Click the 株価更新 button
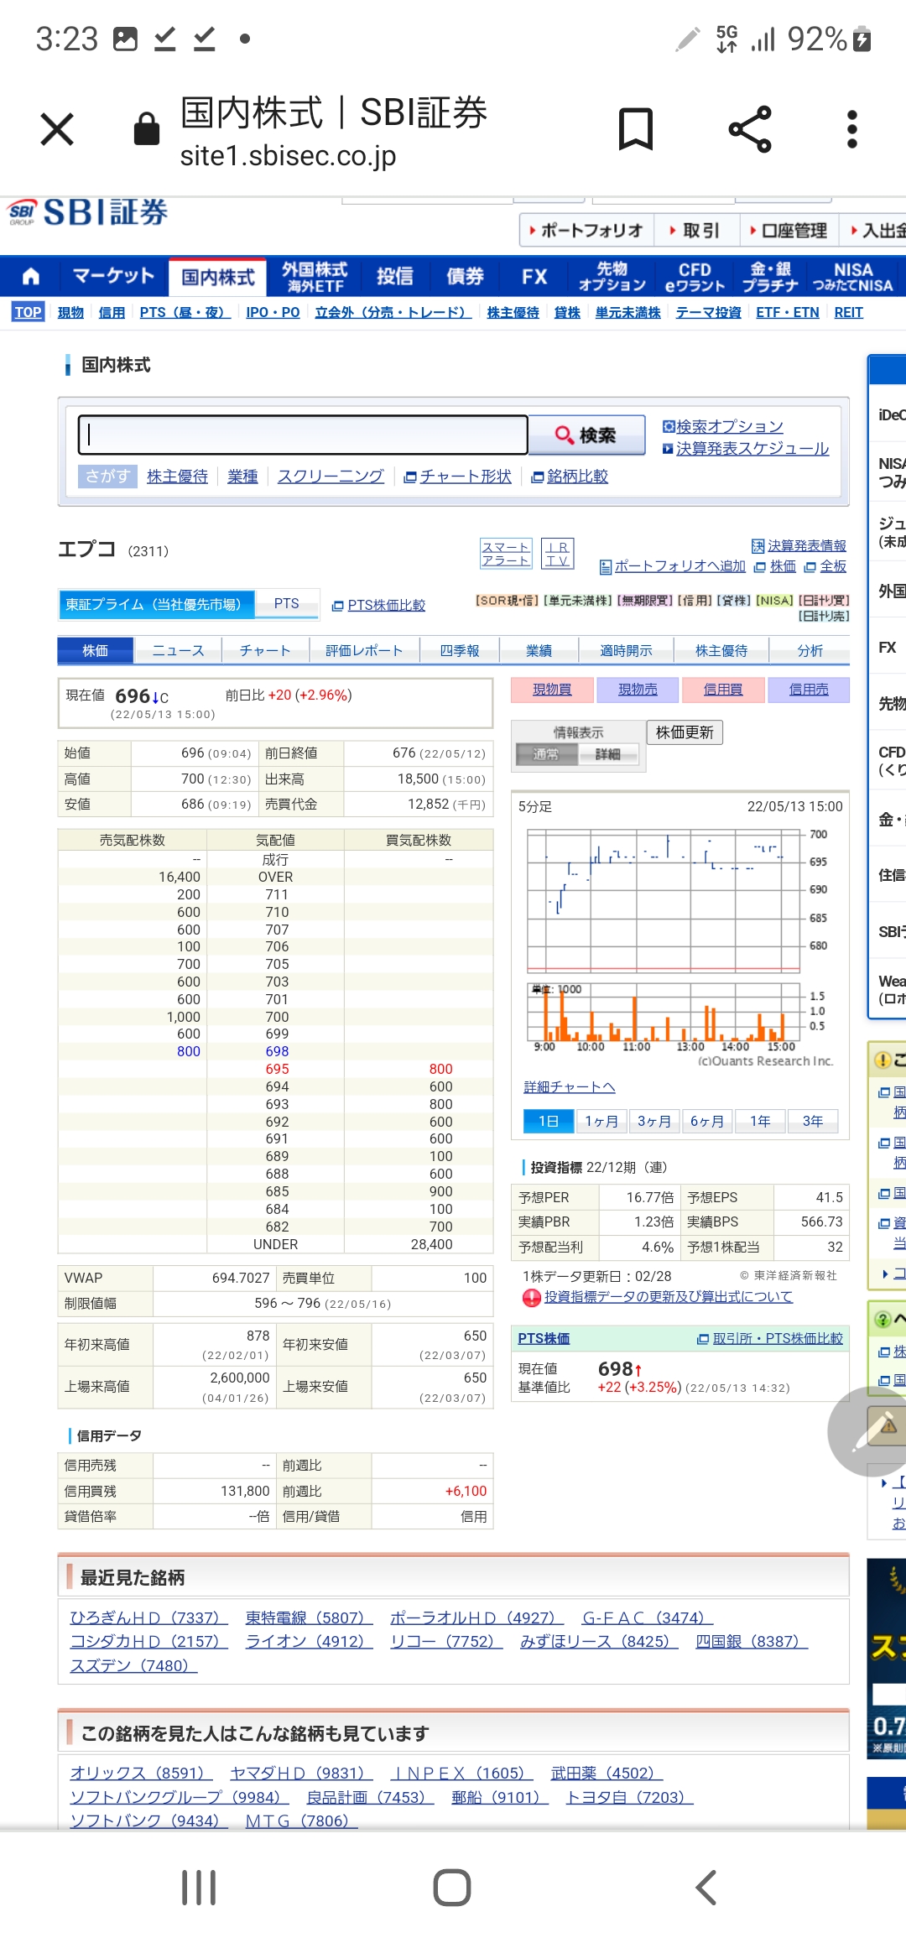Screen dimensions: 906x1943 [x=685, y=732]
